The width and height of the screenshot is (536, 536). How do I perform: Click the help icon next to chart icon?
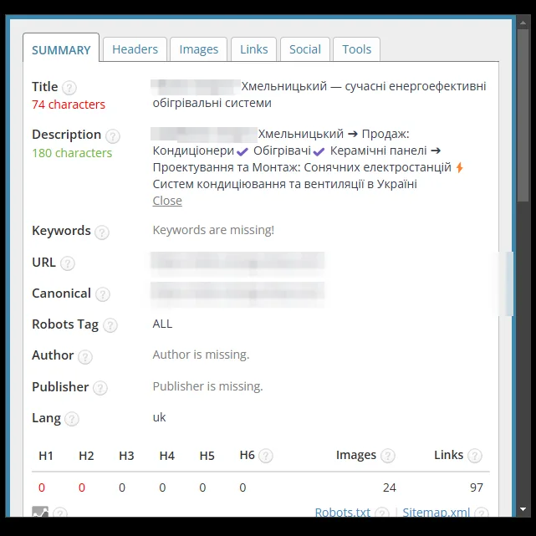(60, 513)
